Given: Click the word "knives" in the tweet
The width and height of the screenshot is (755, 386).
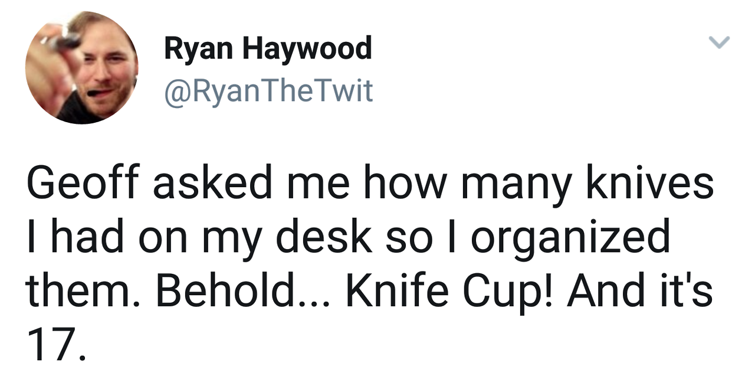Looking at the screenshot, I should pos(650,183).
